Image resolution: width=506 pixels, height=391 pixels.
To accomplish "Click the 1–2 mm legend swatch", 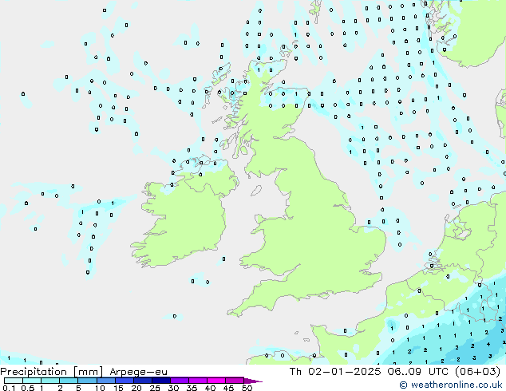I will coord(50,381).
